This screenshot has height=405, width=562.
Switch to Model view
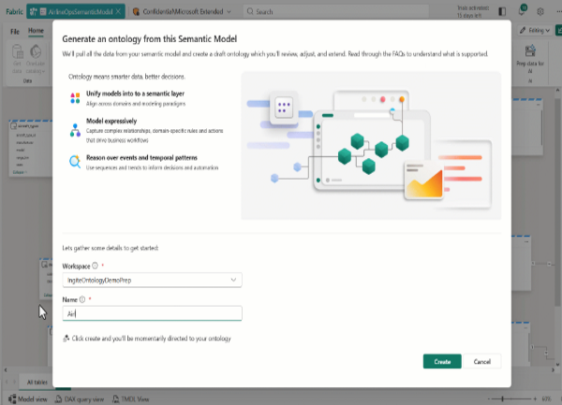(x=28, y=398)
